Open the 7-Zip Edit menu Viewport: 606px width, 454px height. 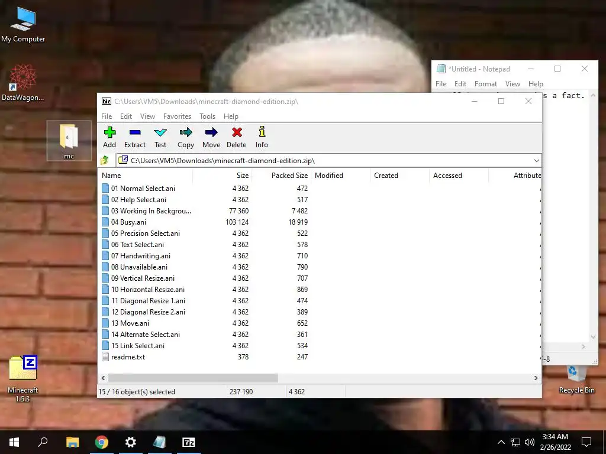click(125, 116)
